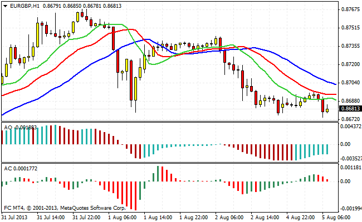
Task: Click the -0.003527 AO scale value
Action: [351, 159]
